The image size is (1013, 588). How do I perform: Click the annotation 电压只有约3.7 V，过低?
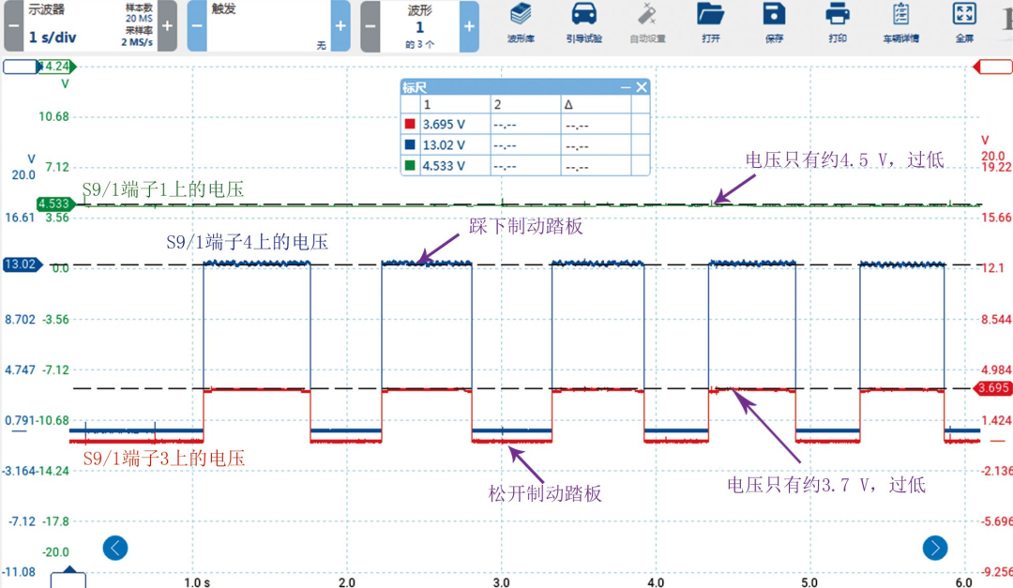[826, 485]
